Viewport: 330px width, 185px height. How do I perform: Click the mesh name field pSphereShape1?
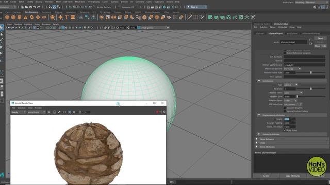pos(293,42)
